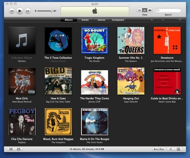Select the Tragic Kingdom album cover
Image resolution: width=190 pixels, height=158 pixels.
point(95,40)
